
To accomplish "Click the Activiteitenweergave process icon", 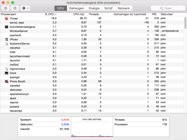I will [6, 27].
